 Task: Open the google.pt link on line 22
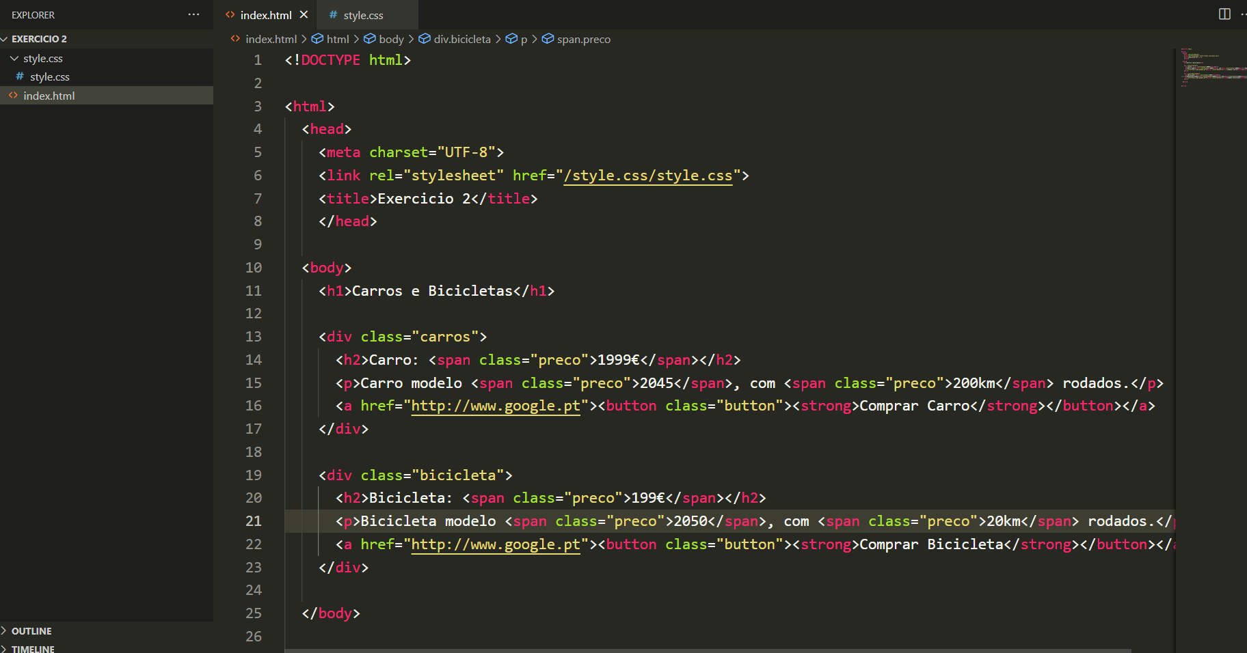click(x=496, y=544)
